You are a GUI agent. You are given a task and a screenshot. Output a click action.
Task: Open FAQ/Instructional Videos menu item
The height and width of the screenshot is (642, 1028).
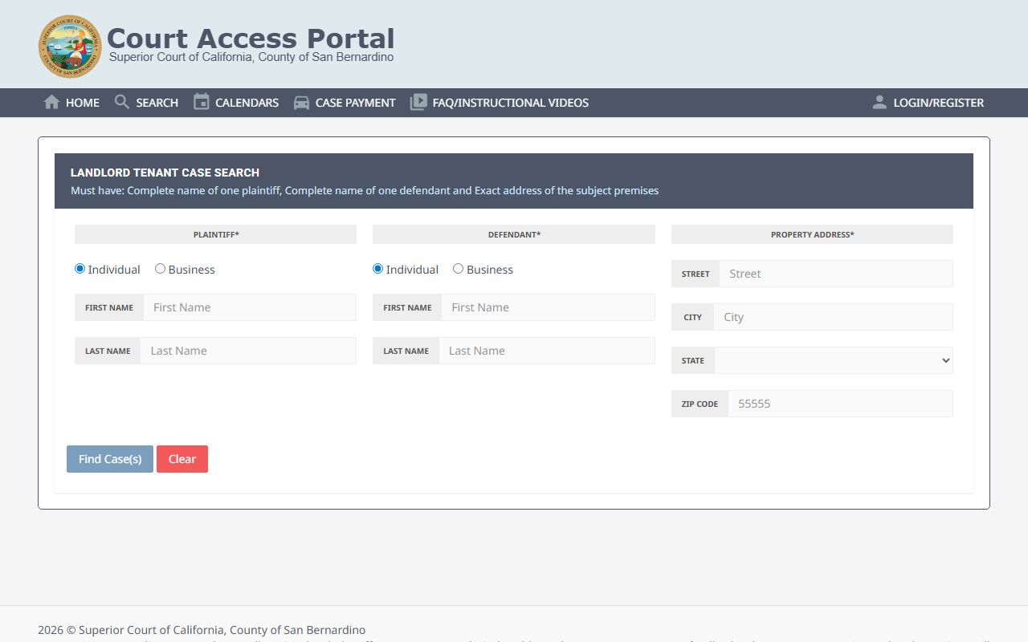[x=500, y=103]
